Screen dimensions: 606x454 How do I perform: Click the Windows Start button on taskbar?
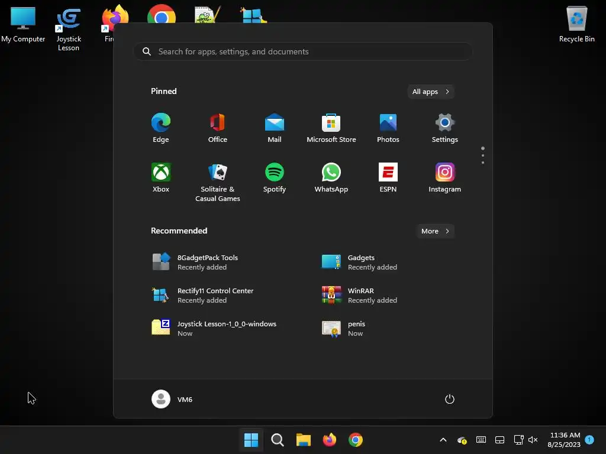[x=251, y=440]
